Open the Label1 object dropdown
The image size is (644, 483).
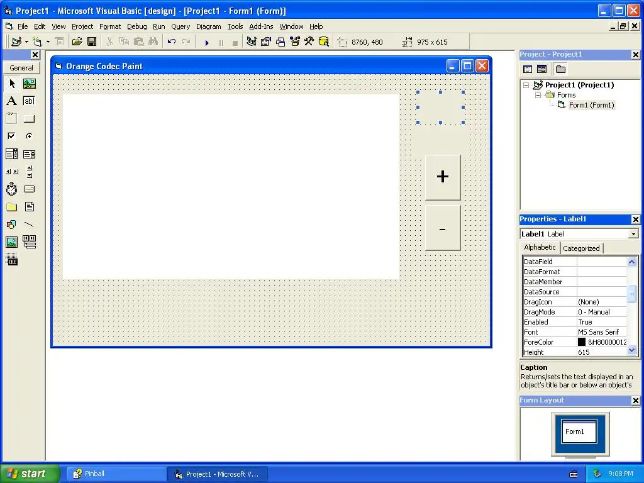(x=633, y=234)
